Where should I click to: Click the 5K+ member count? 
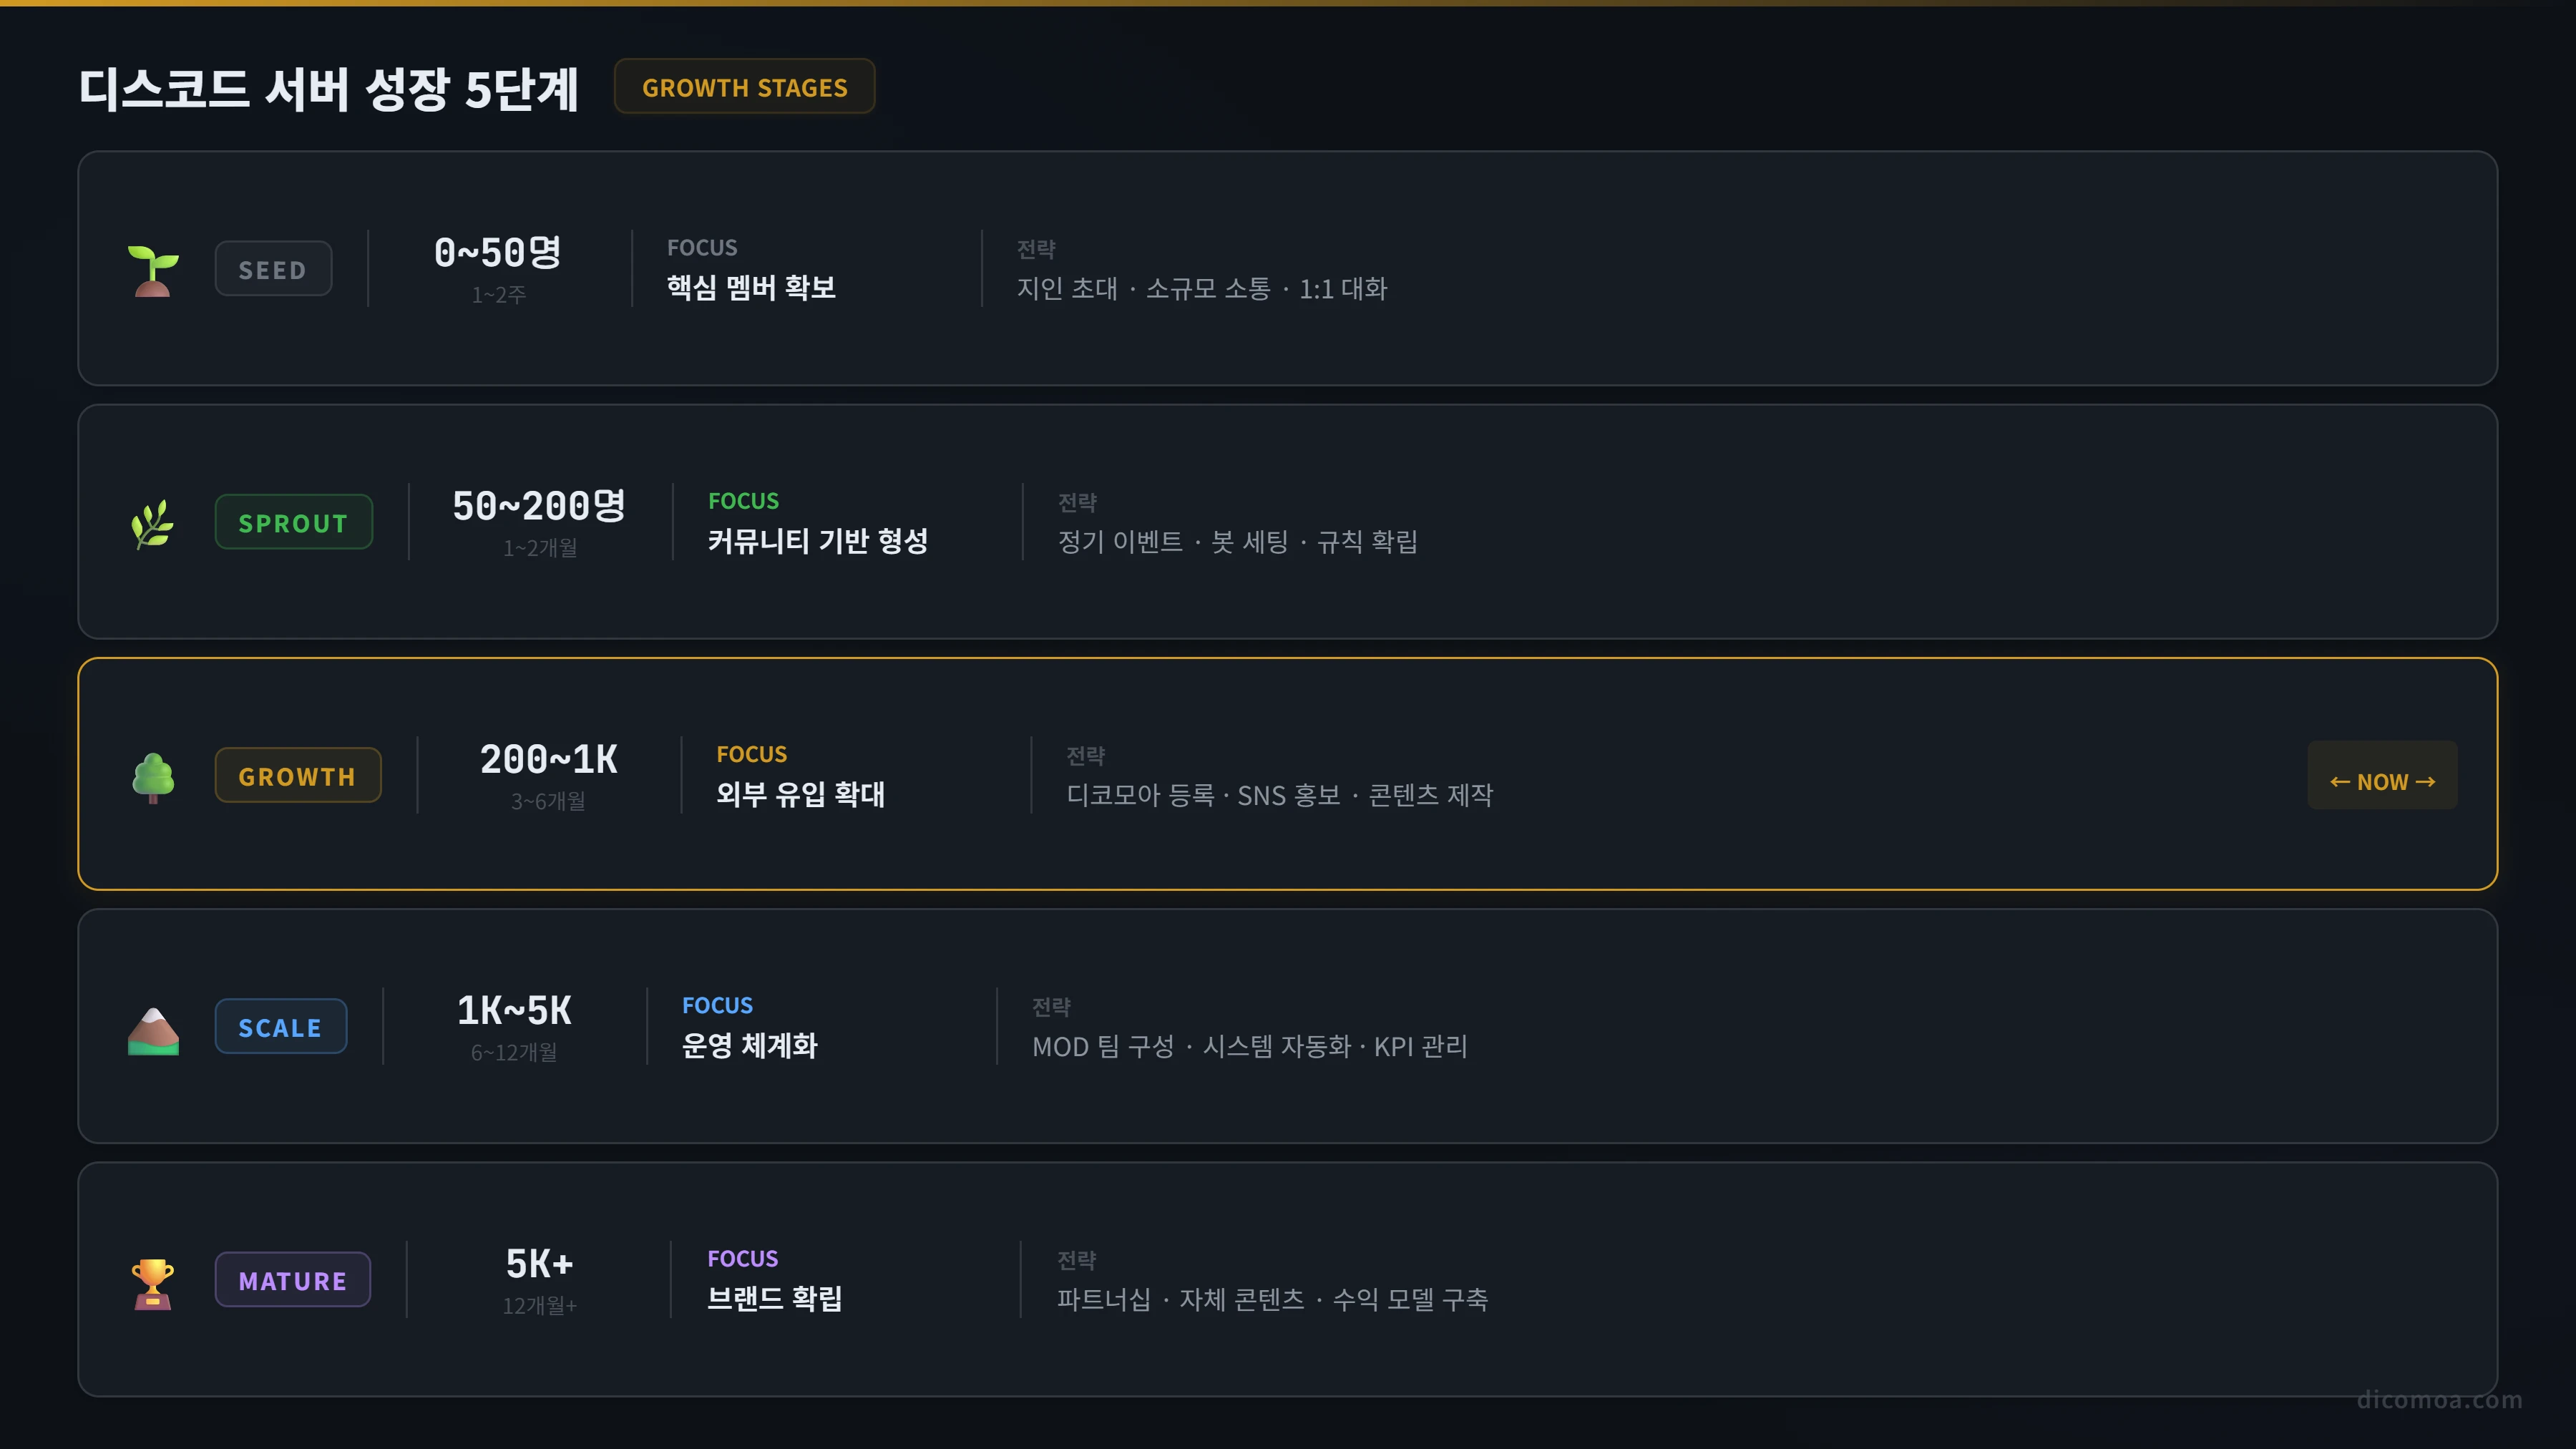pyautogui.click(x=540, y=1263)
